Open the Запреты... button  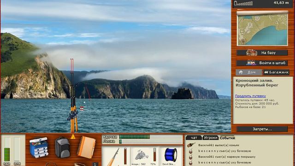[x=262, y=129]
